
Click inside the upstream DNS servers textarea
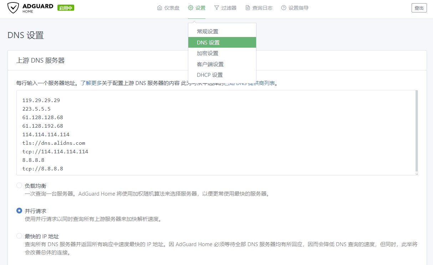pos(217,133)
